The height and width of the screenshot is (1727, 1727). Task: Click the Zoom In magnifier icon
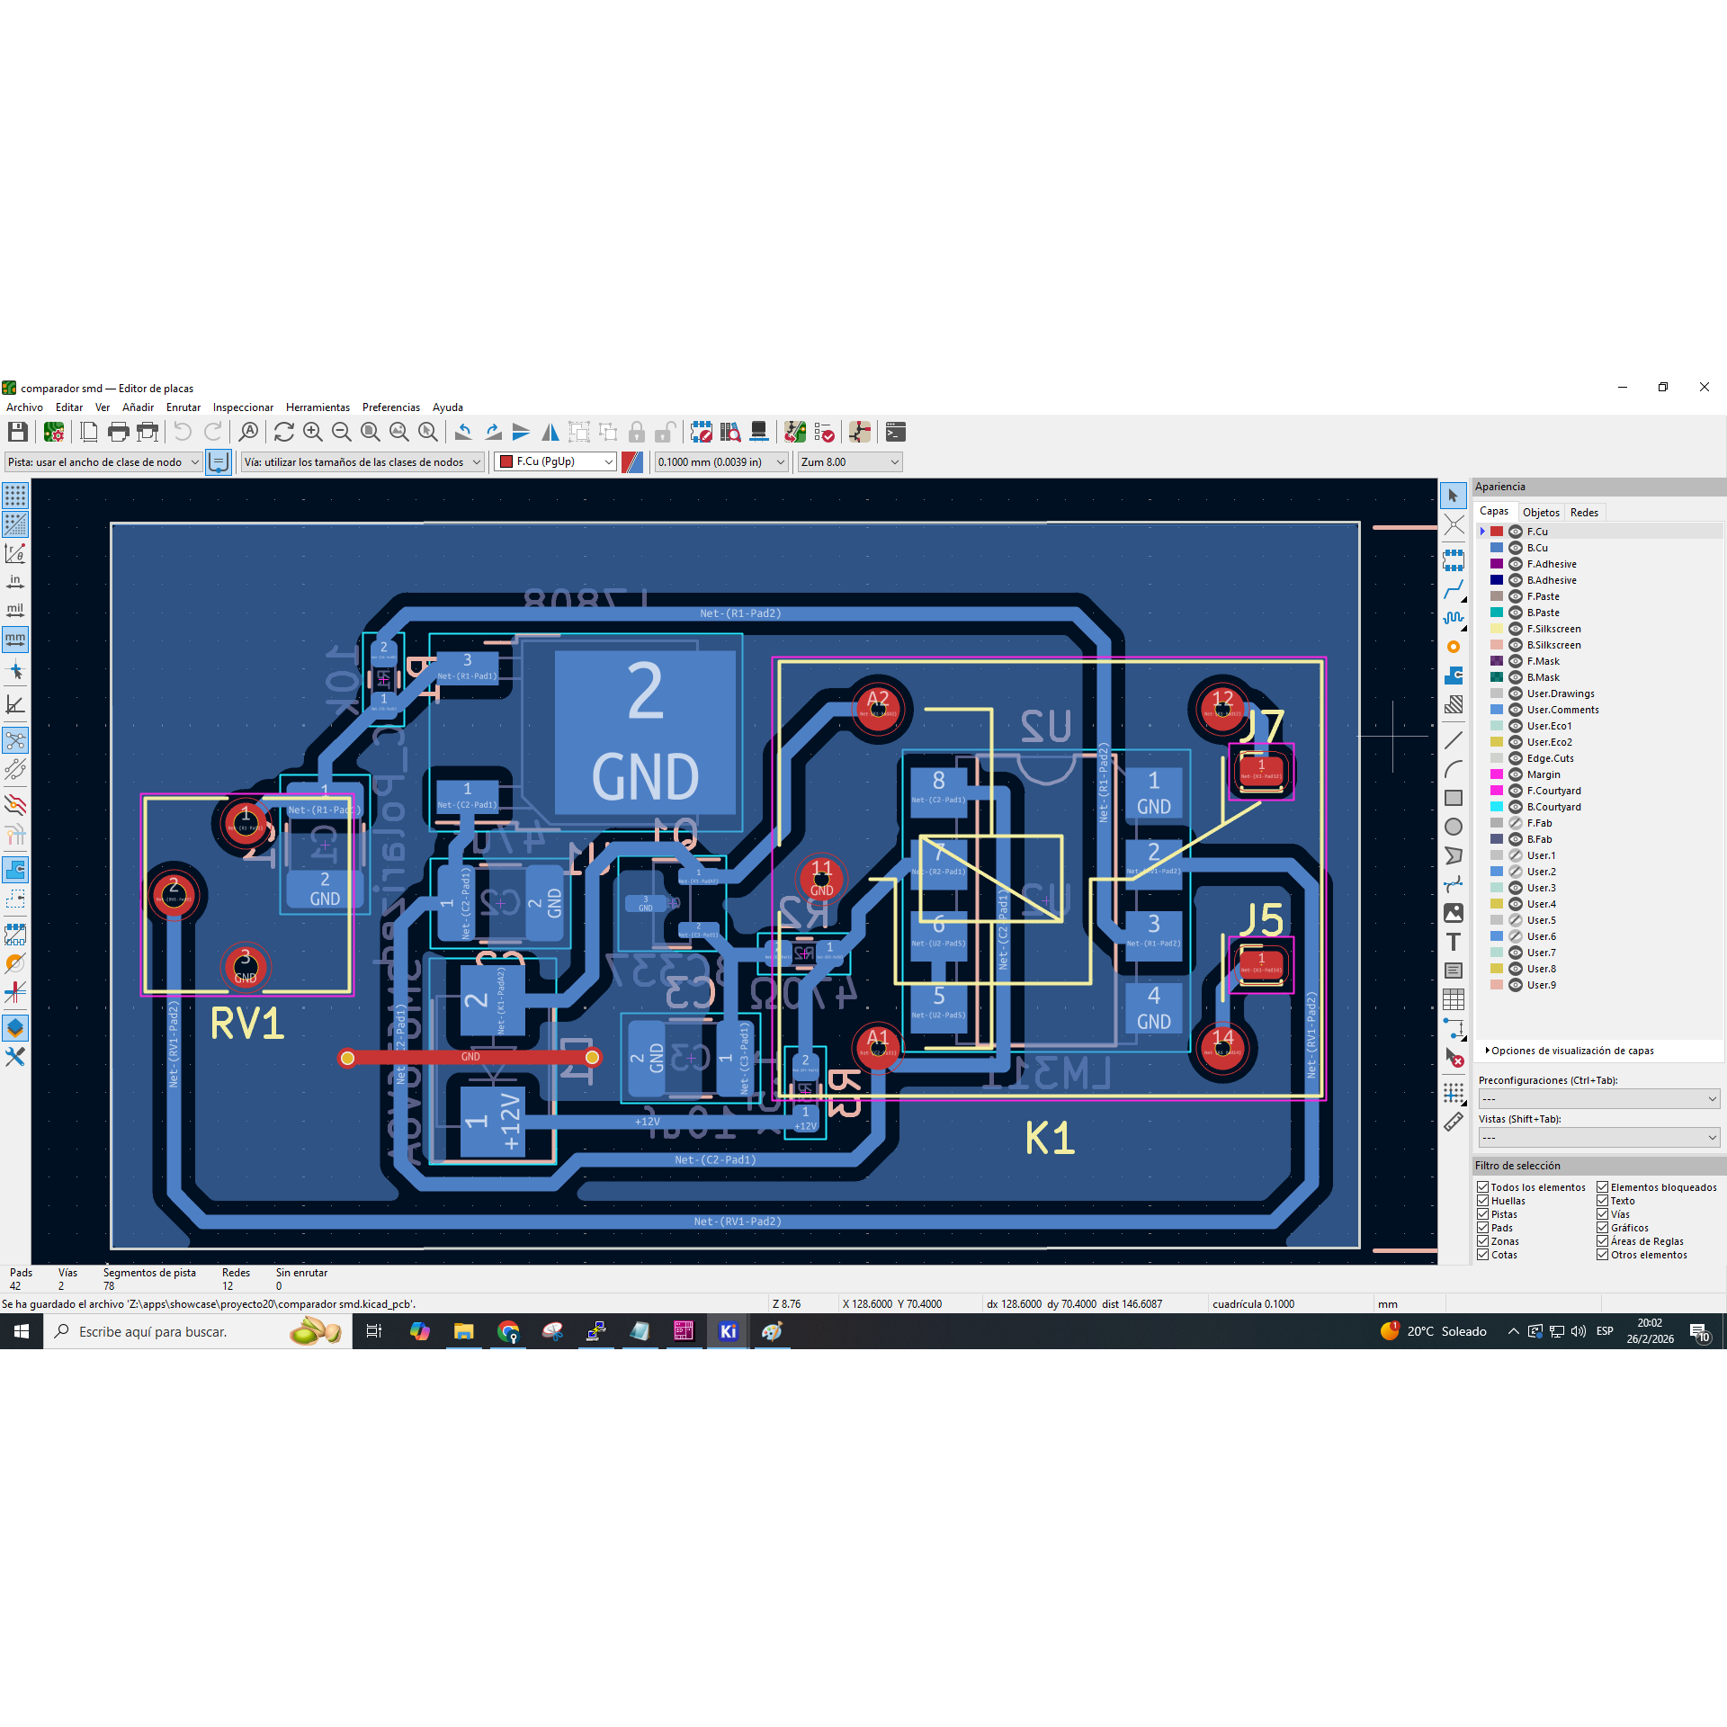coord(312,433)
